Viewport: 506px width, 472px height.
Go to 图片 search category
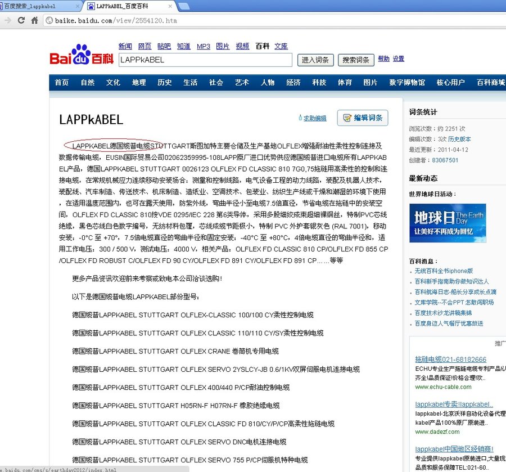[223, 46]
